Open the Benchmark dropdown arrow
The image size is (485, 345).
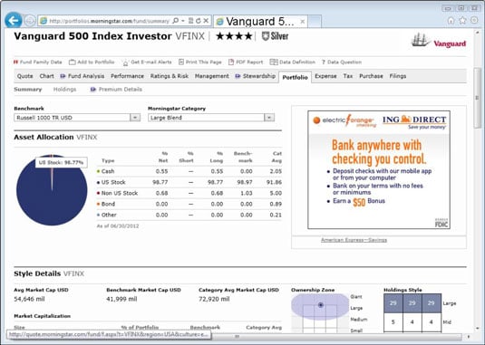(x=135, y=118)
